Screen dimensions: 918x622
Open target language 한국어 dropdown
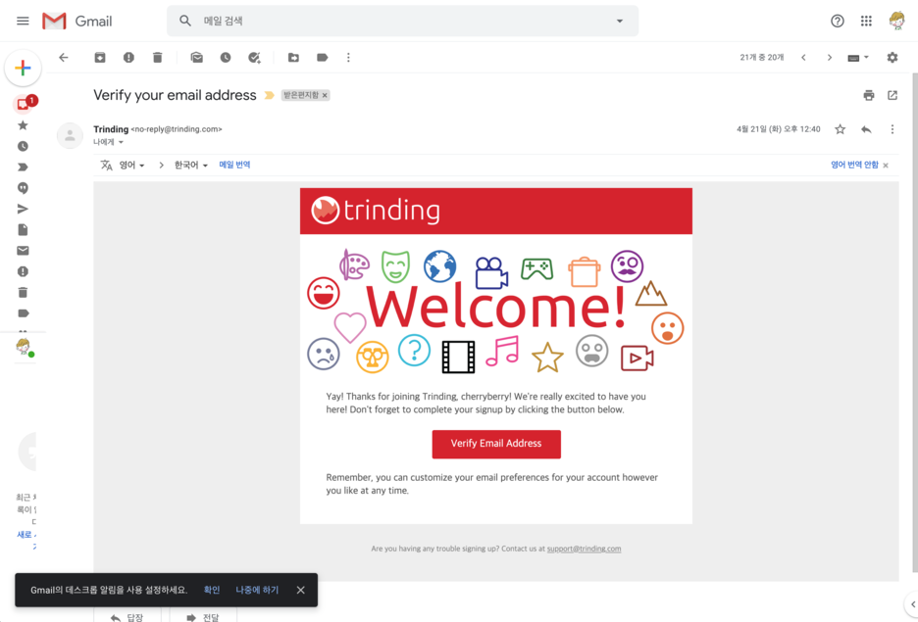(x=191, y=166)
